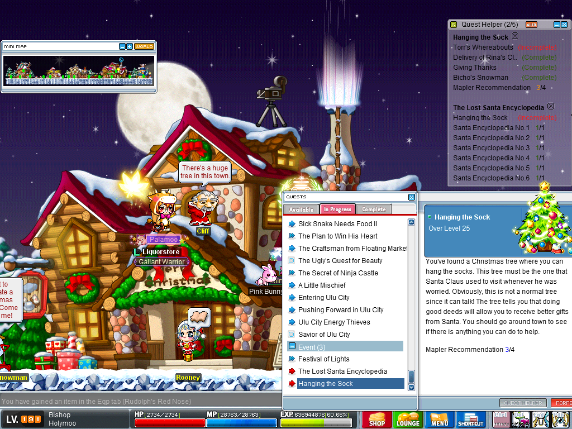This screenshot has width=572, height=429.
Task: Click the glowing yellow star near roof
Action: (x=132, y=185)
